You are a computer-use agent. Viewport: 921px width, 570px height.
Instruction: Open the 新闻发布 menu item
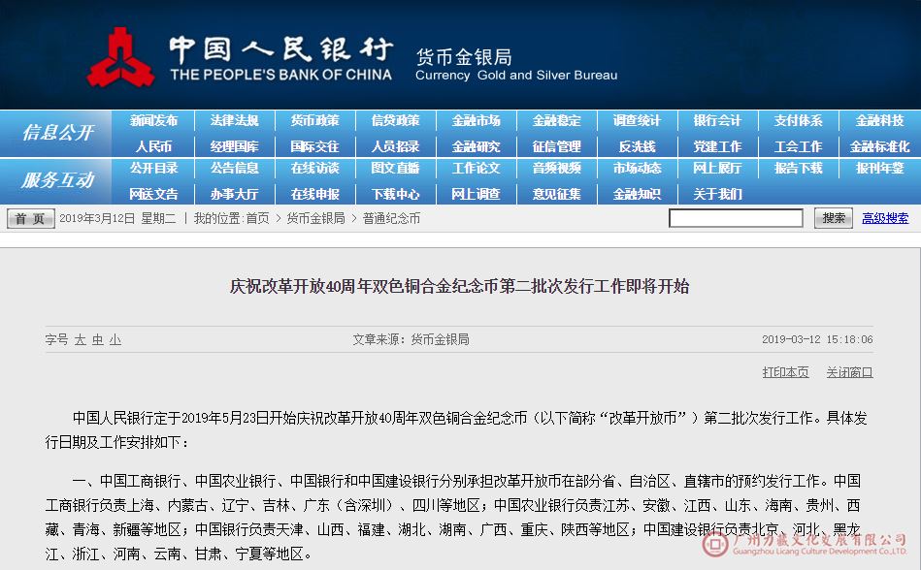tap(153, 121)
